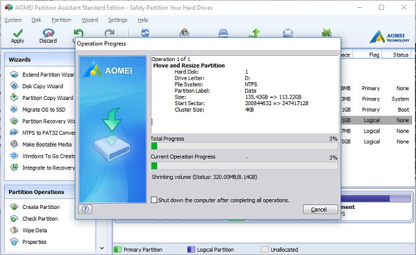
Task: Click Create Partition icon
Action: [x=14, y=207]
